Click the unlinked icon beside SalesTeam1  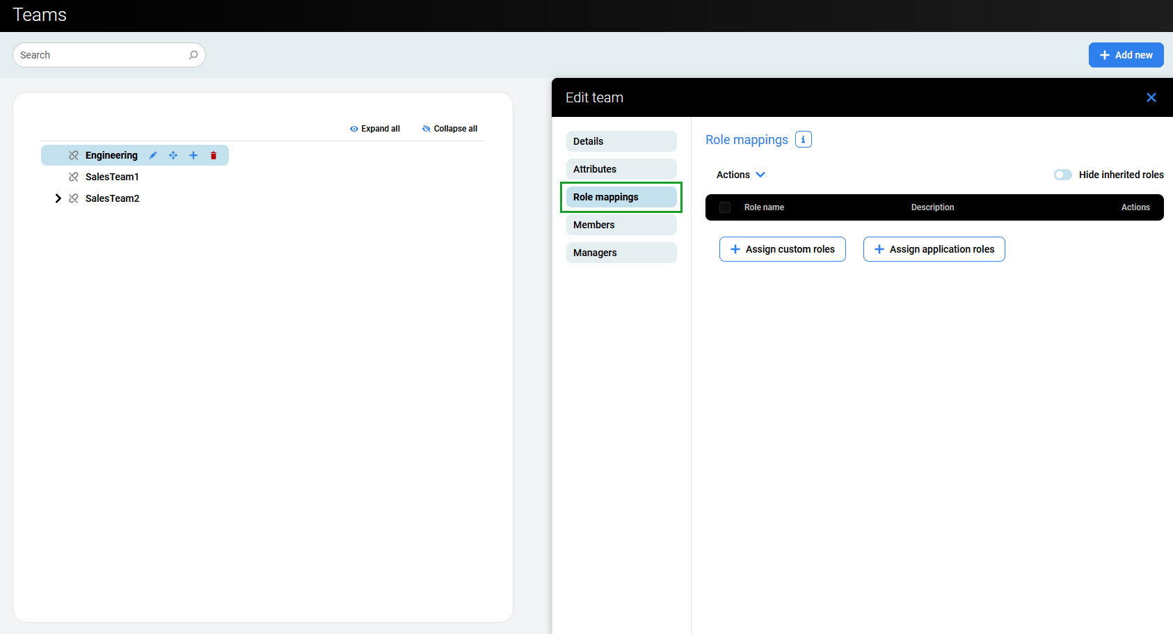74,177
